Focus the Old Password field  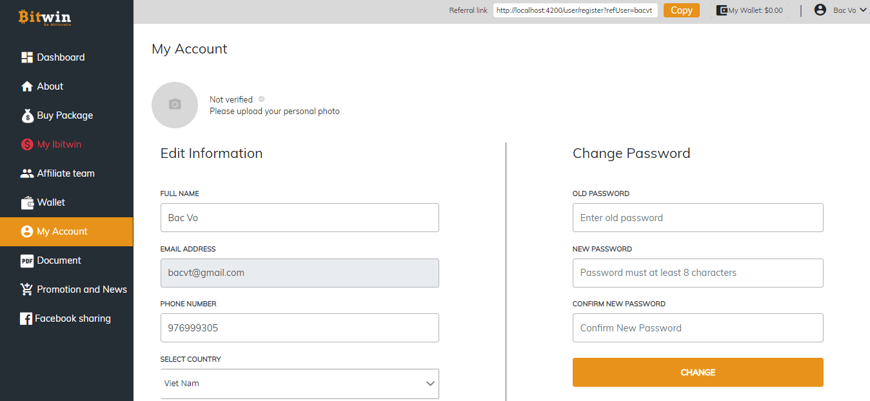click(698, 218)
